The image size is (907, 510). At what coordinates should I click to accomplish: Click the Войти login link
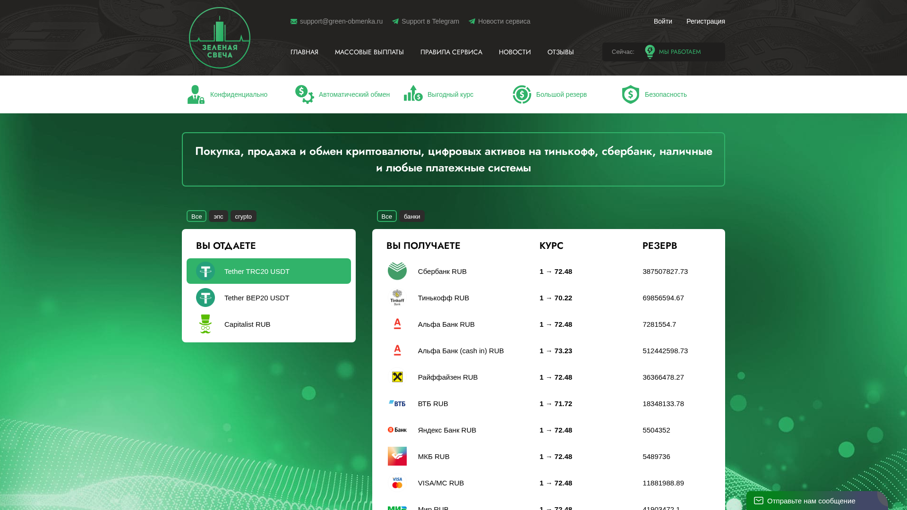click(663, 21)
